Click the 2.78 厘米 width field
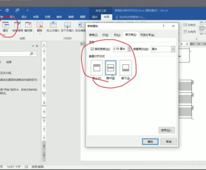This screenshot has width=206, height=170. [120, 49]
